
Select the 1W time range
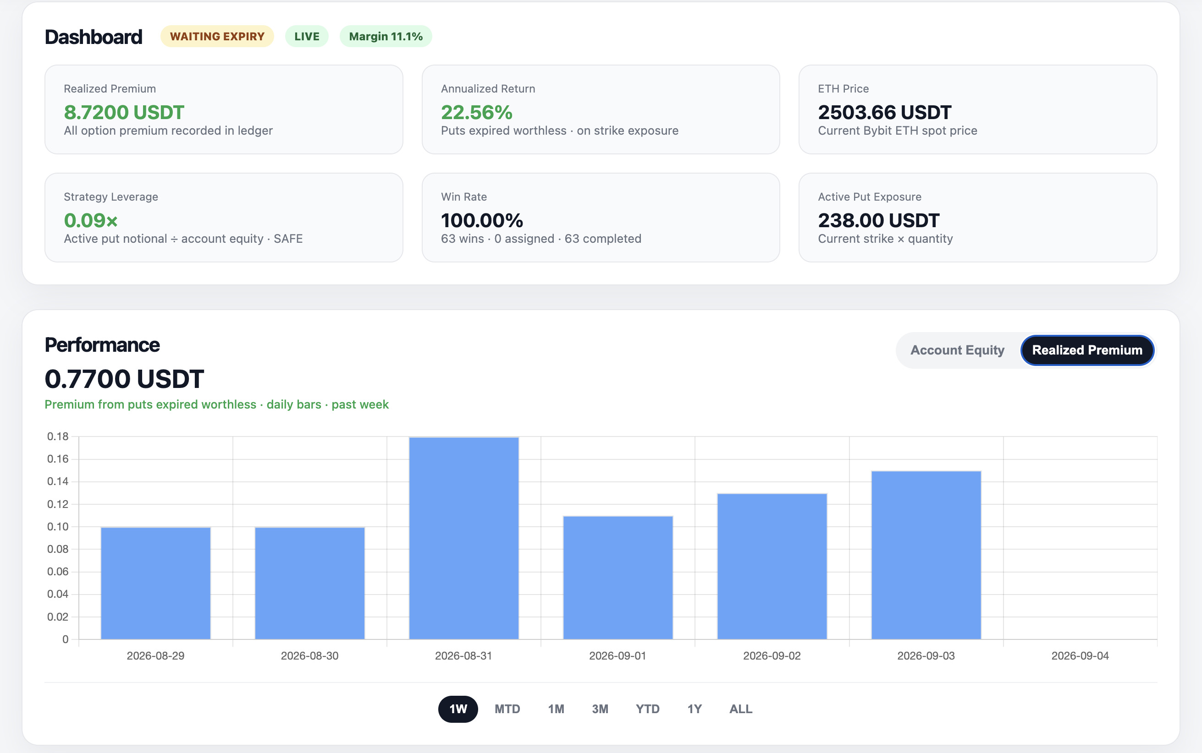pos(458,709)
